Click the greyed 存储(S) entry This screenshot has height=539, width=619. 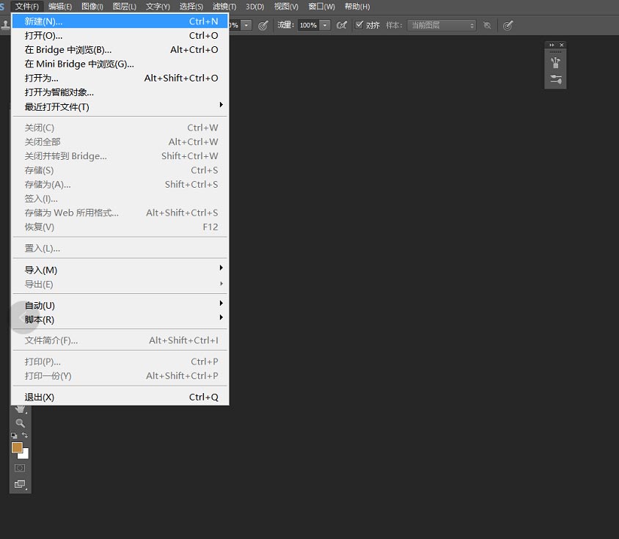pyautogui.click(x=120, y=170)
